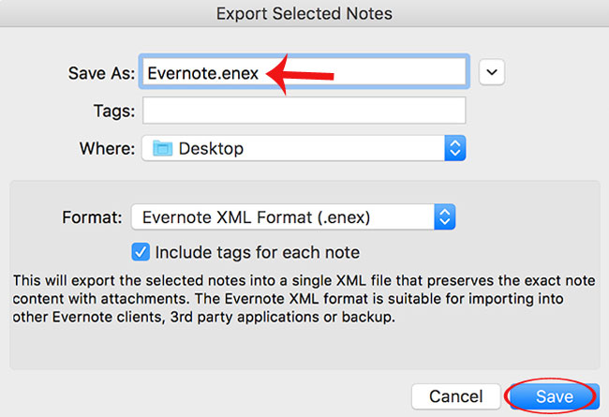The height and width of the screenshot is (417, 609).
Task: Click the Cancel button
Action: pos(456,396)
